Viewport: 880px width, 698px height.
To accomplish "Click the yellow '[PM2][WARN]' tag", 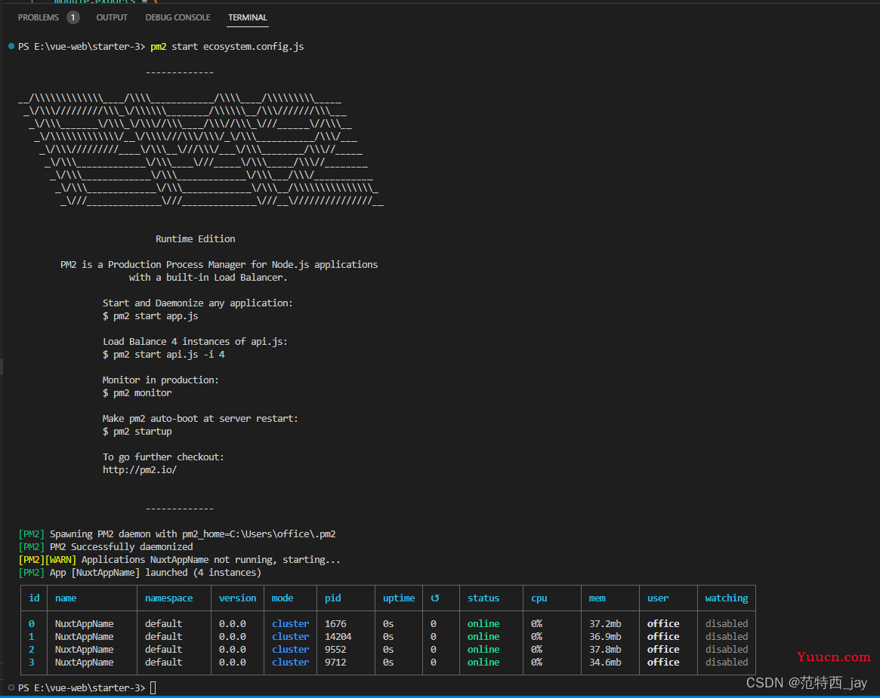I will click(x=47, y=559).
